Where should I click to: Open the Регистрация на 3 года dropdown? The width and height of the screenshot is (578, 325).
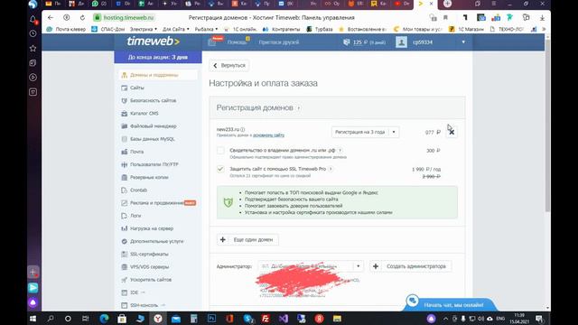pyautogui.click(x=365, y=132)
